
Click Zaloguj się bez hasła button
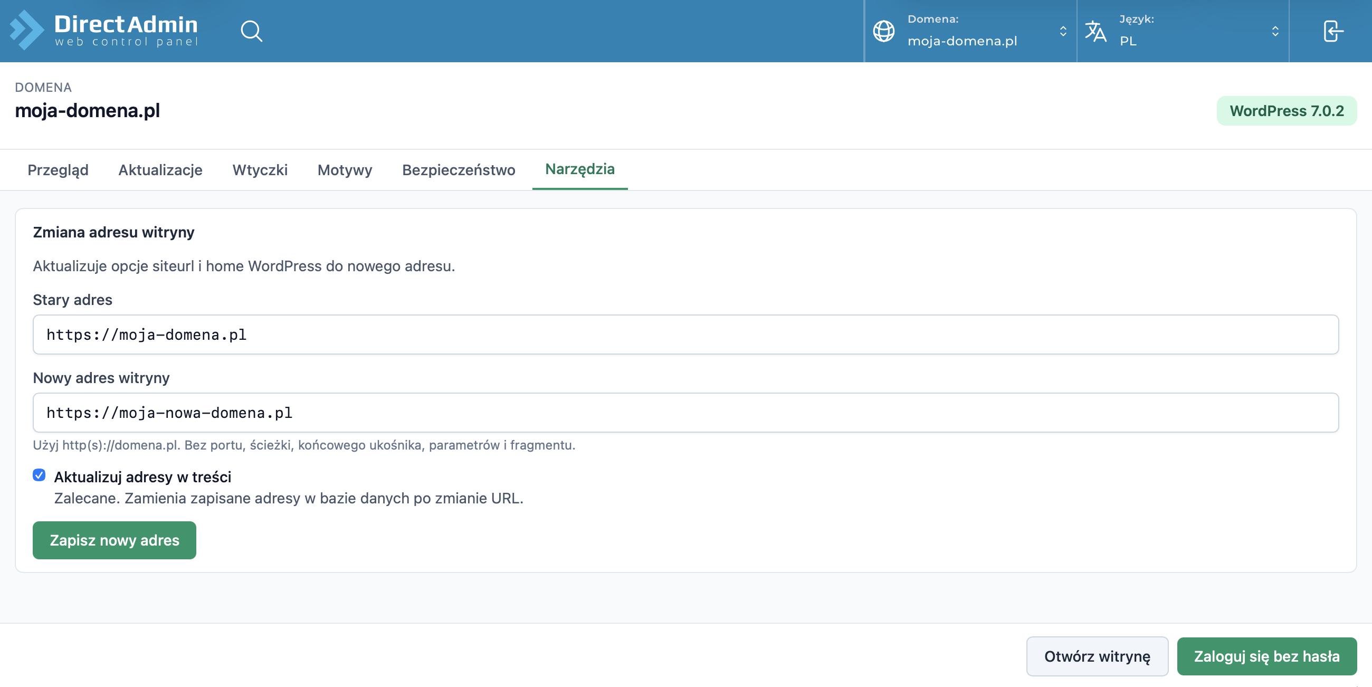tap(1266, 656)
